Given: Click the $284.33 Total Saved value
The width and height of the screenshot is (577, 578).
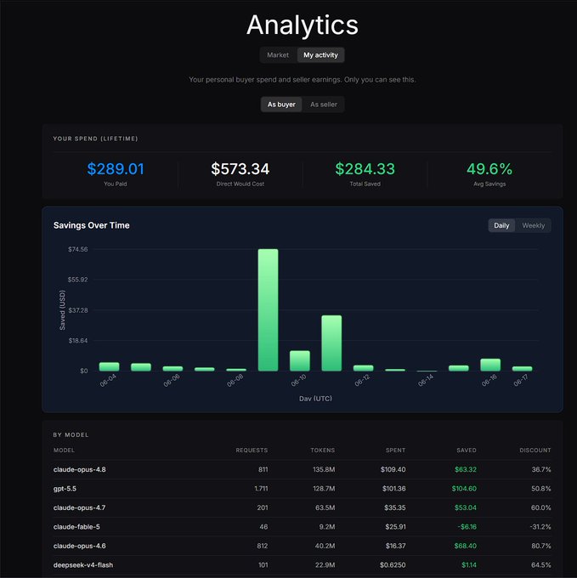Looking at the screenshot, I should coord(365,169).
